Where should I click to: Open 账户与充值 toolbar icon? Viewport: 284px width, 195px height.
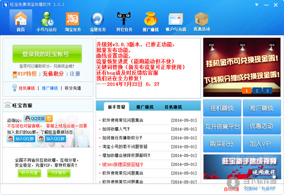click(x=176, y=21)
